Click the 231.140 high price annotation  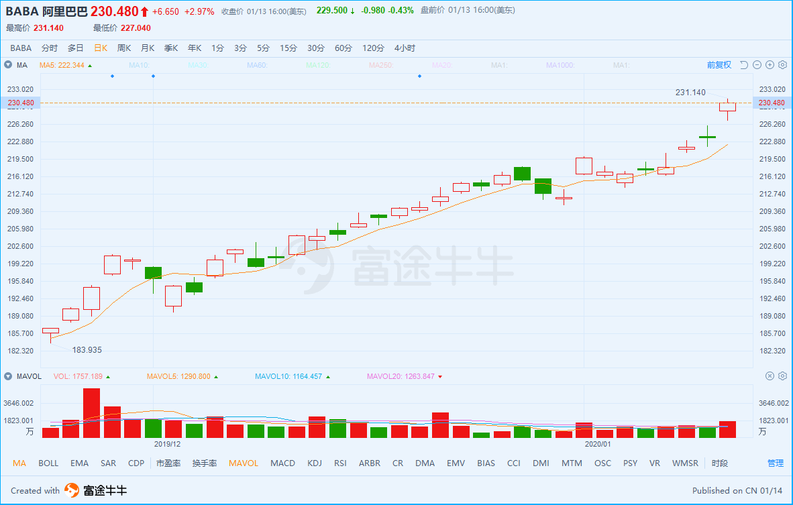click(690, 93)
